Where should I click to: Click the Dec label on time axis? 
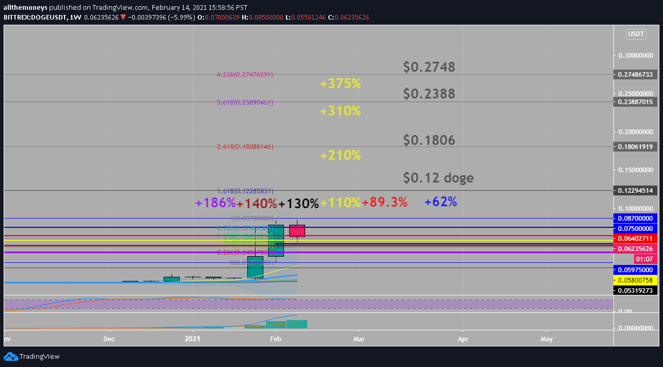(109, 339)
